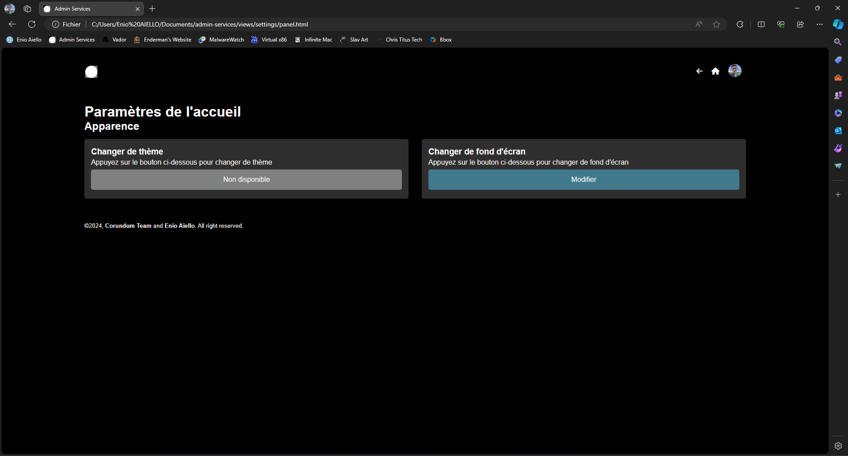
Task: Open MalwareWatch bookmark
Action: 221,40
